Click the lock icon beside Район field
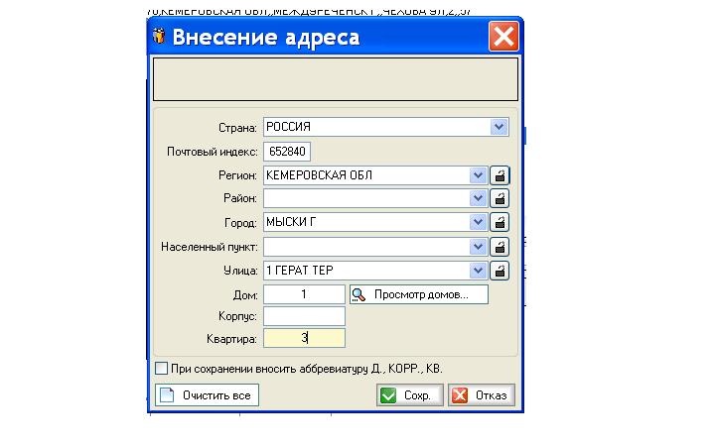 click(x=500, y=199)
